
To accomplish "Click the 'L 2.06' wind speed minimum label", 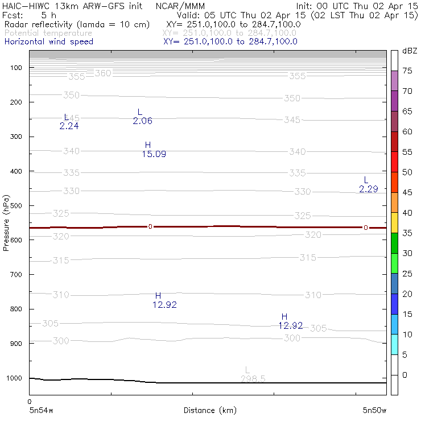I will [x=142, y=117].
